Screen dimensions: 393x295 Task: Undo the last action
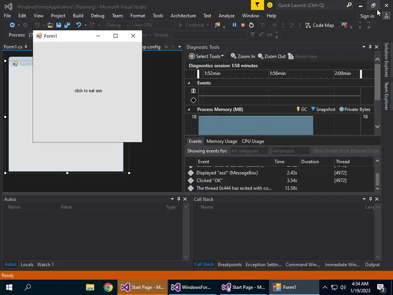[x=79, y=25]
